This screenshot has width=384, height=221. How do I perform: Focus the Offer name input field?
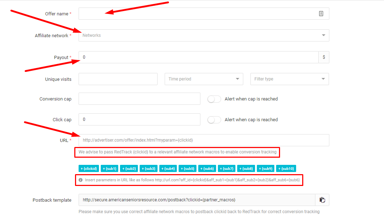[x=196, y=14]
